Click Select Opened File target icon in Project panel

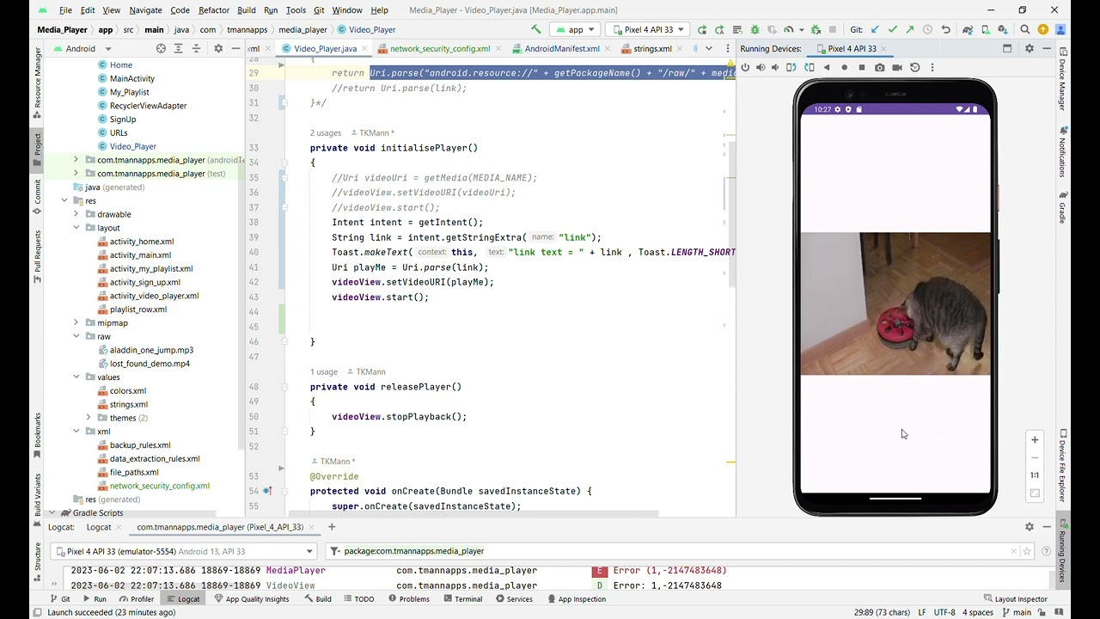[162, 48]
